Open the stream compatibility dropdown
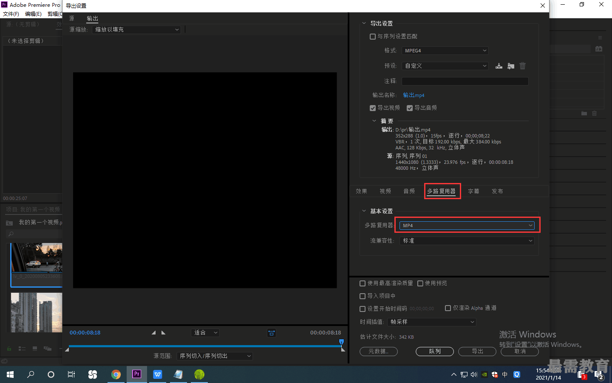The width and height of the screenshot is (612, 383). 467,241
